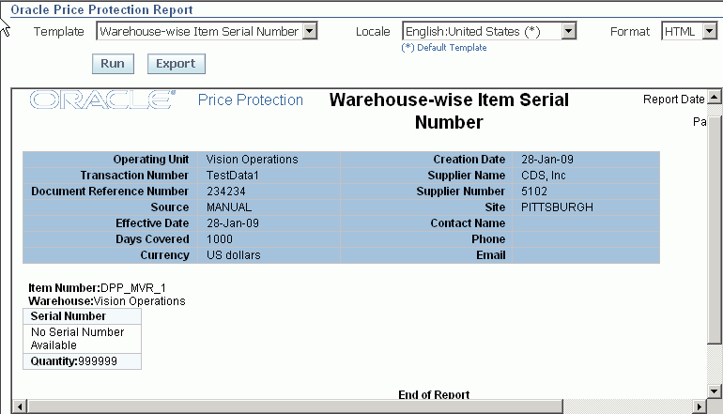Click the TestData1 transaction number

click(x=233, y=176)
